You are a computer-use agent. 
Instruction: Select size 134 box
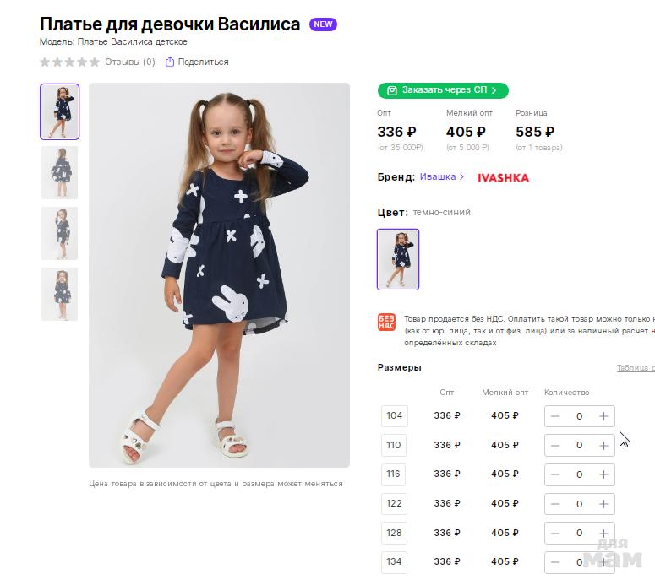click(394, 561)
